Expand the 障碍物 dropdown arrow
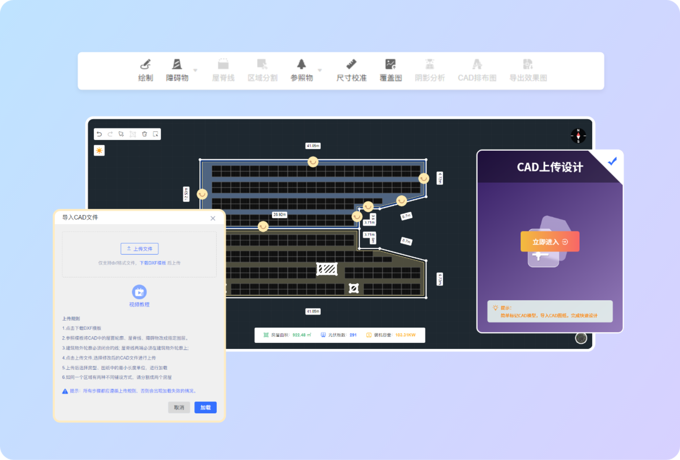Viewport: 680px width, 460px height. [195, 70]
